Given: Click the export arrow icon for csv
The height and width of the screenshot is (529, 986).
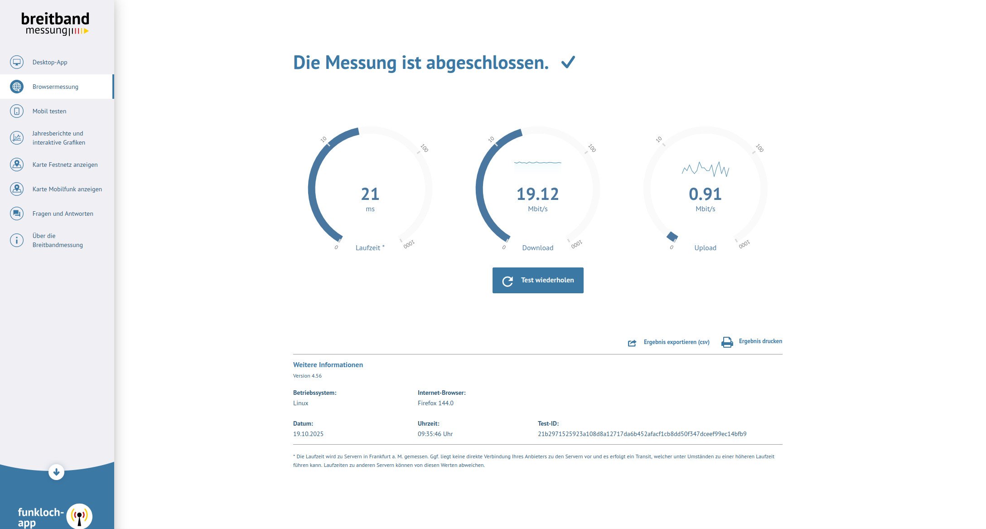Looking at the screenshot, I should point(632,343).
